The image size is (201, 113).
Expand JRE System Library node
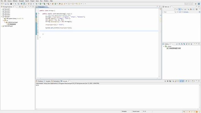3,19
